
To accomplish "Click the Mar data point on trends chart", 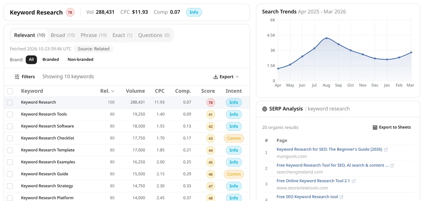I will [411, 52].
